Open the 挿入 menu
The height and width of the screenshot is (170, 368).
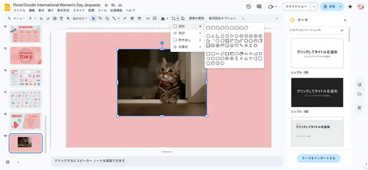click(x=51, y=11)
